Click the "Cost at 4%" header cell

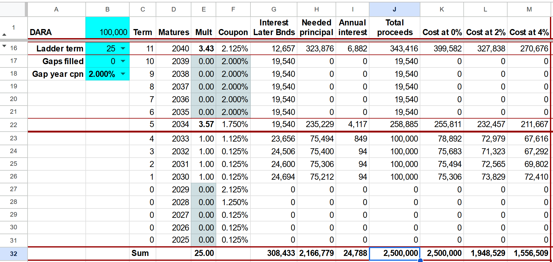tap(529, 28)
